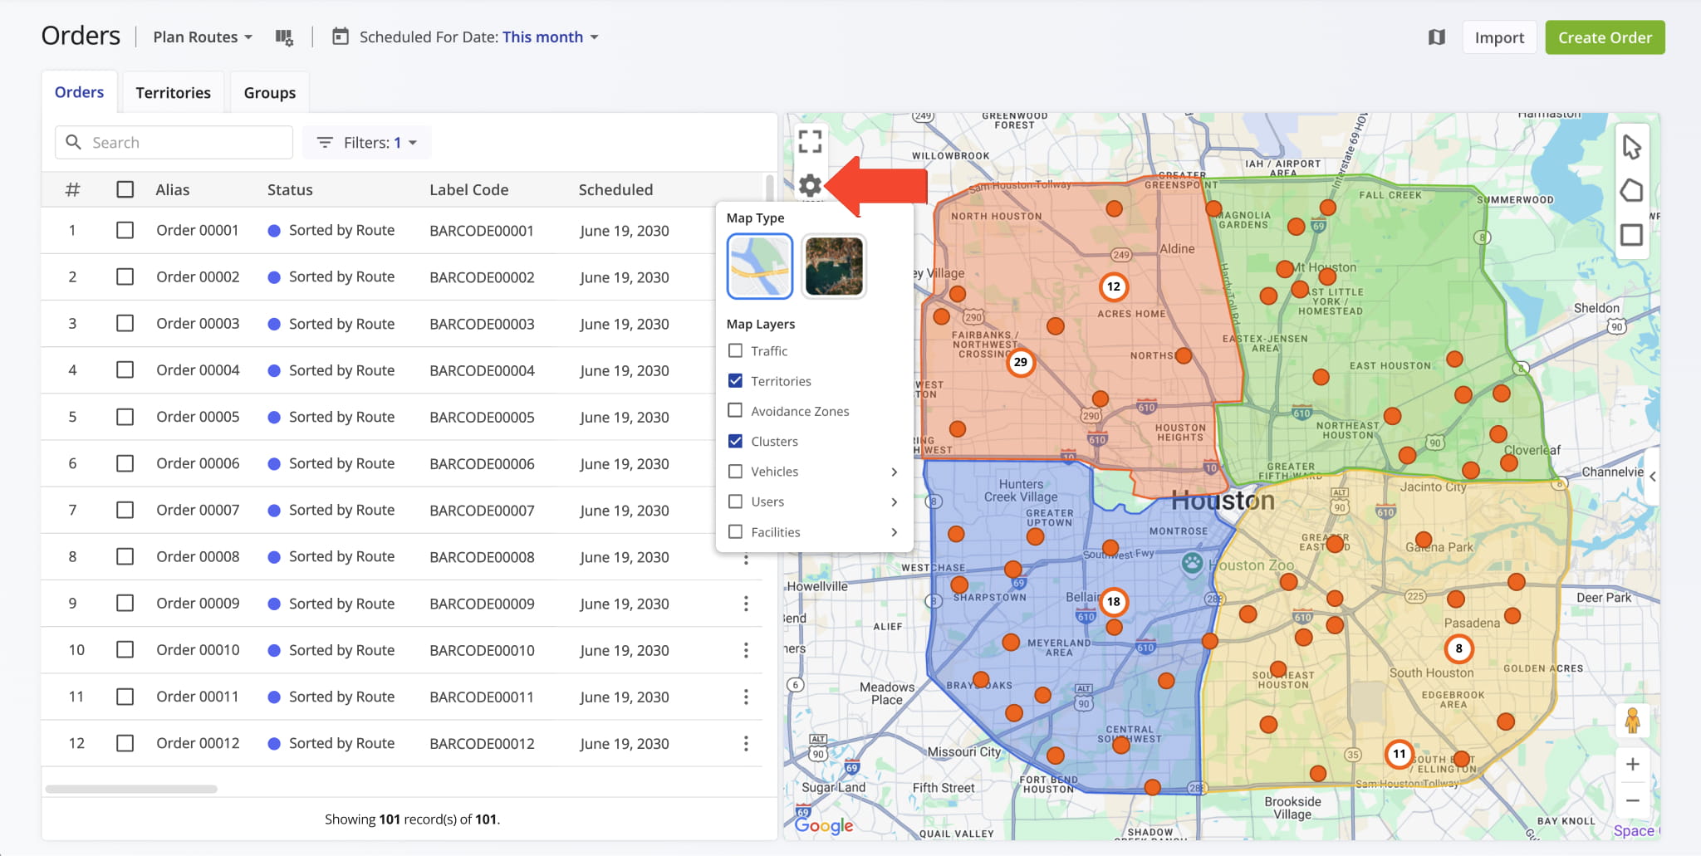
Task: Toggle fullscreen map view icon
Action: 810,142
